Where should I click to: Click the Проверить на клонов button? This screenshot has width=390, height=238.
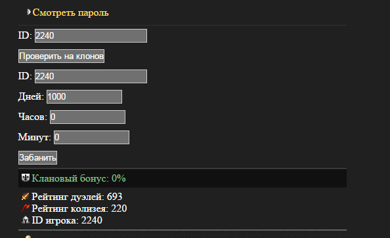(62, 56)
